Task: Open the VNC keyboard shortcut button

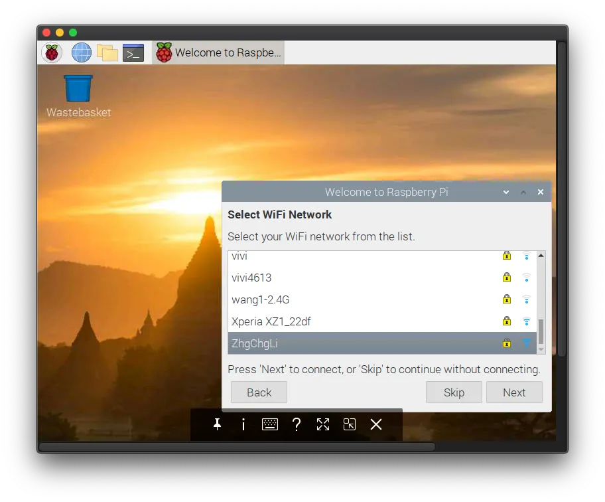Action: coord(270,424)
